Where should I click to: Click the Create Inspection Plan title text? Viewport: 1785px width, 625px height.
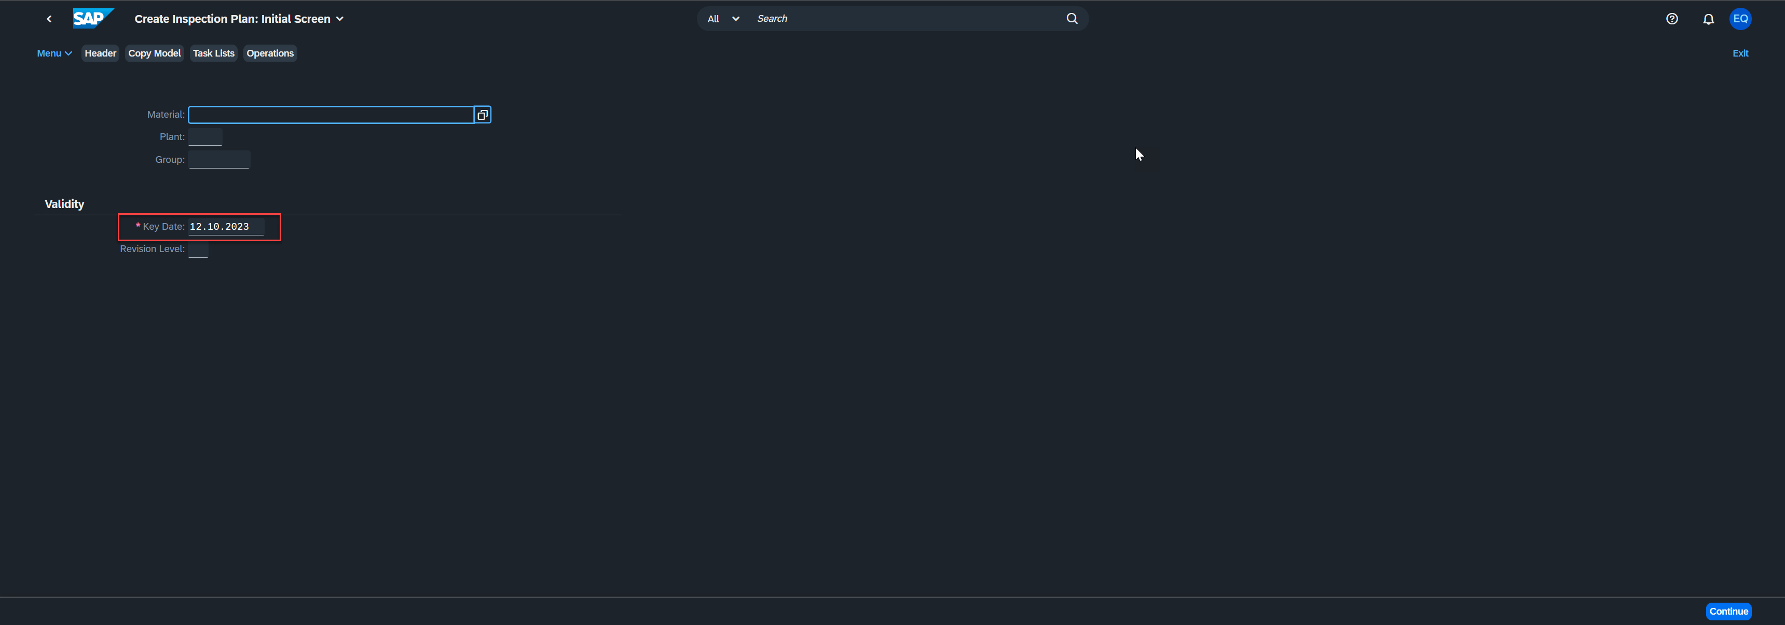coord(232,19)
